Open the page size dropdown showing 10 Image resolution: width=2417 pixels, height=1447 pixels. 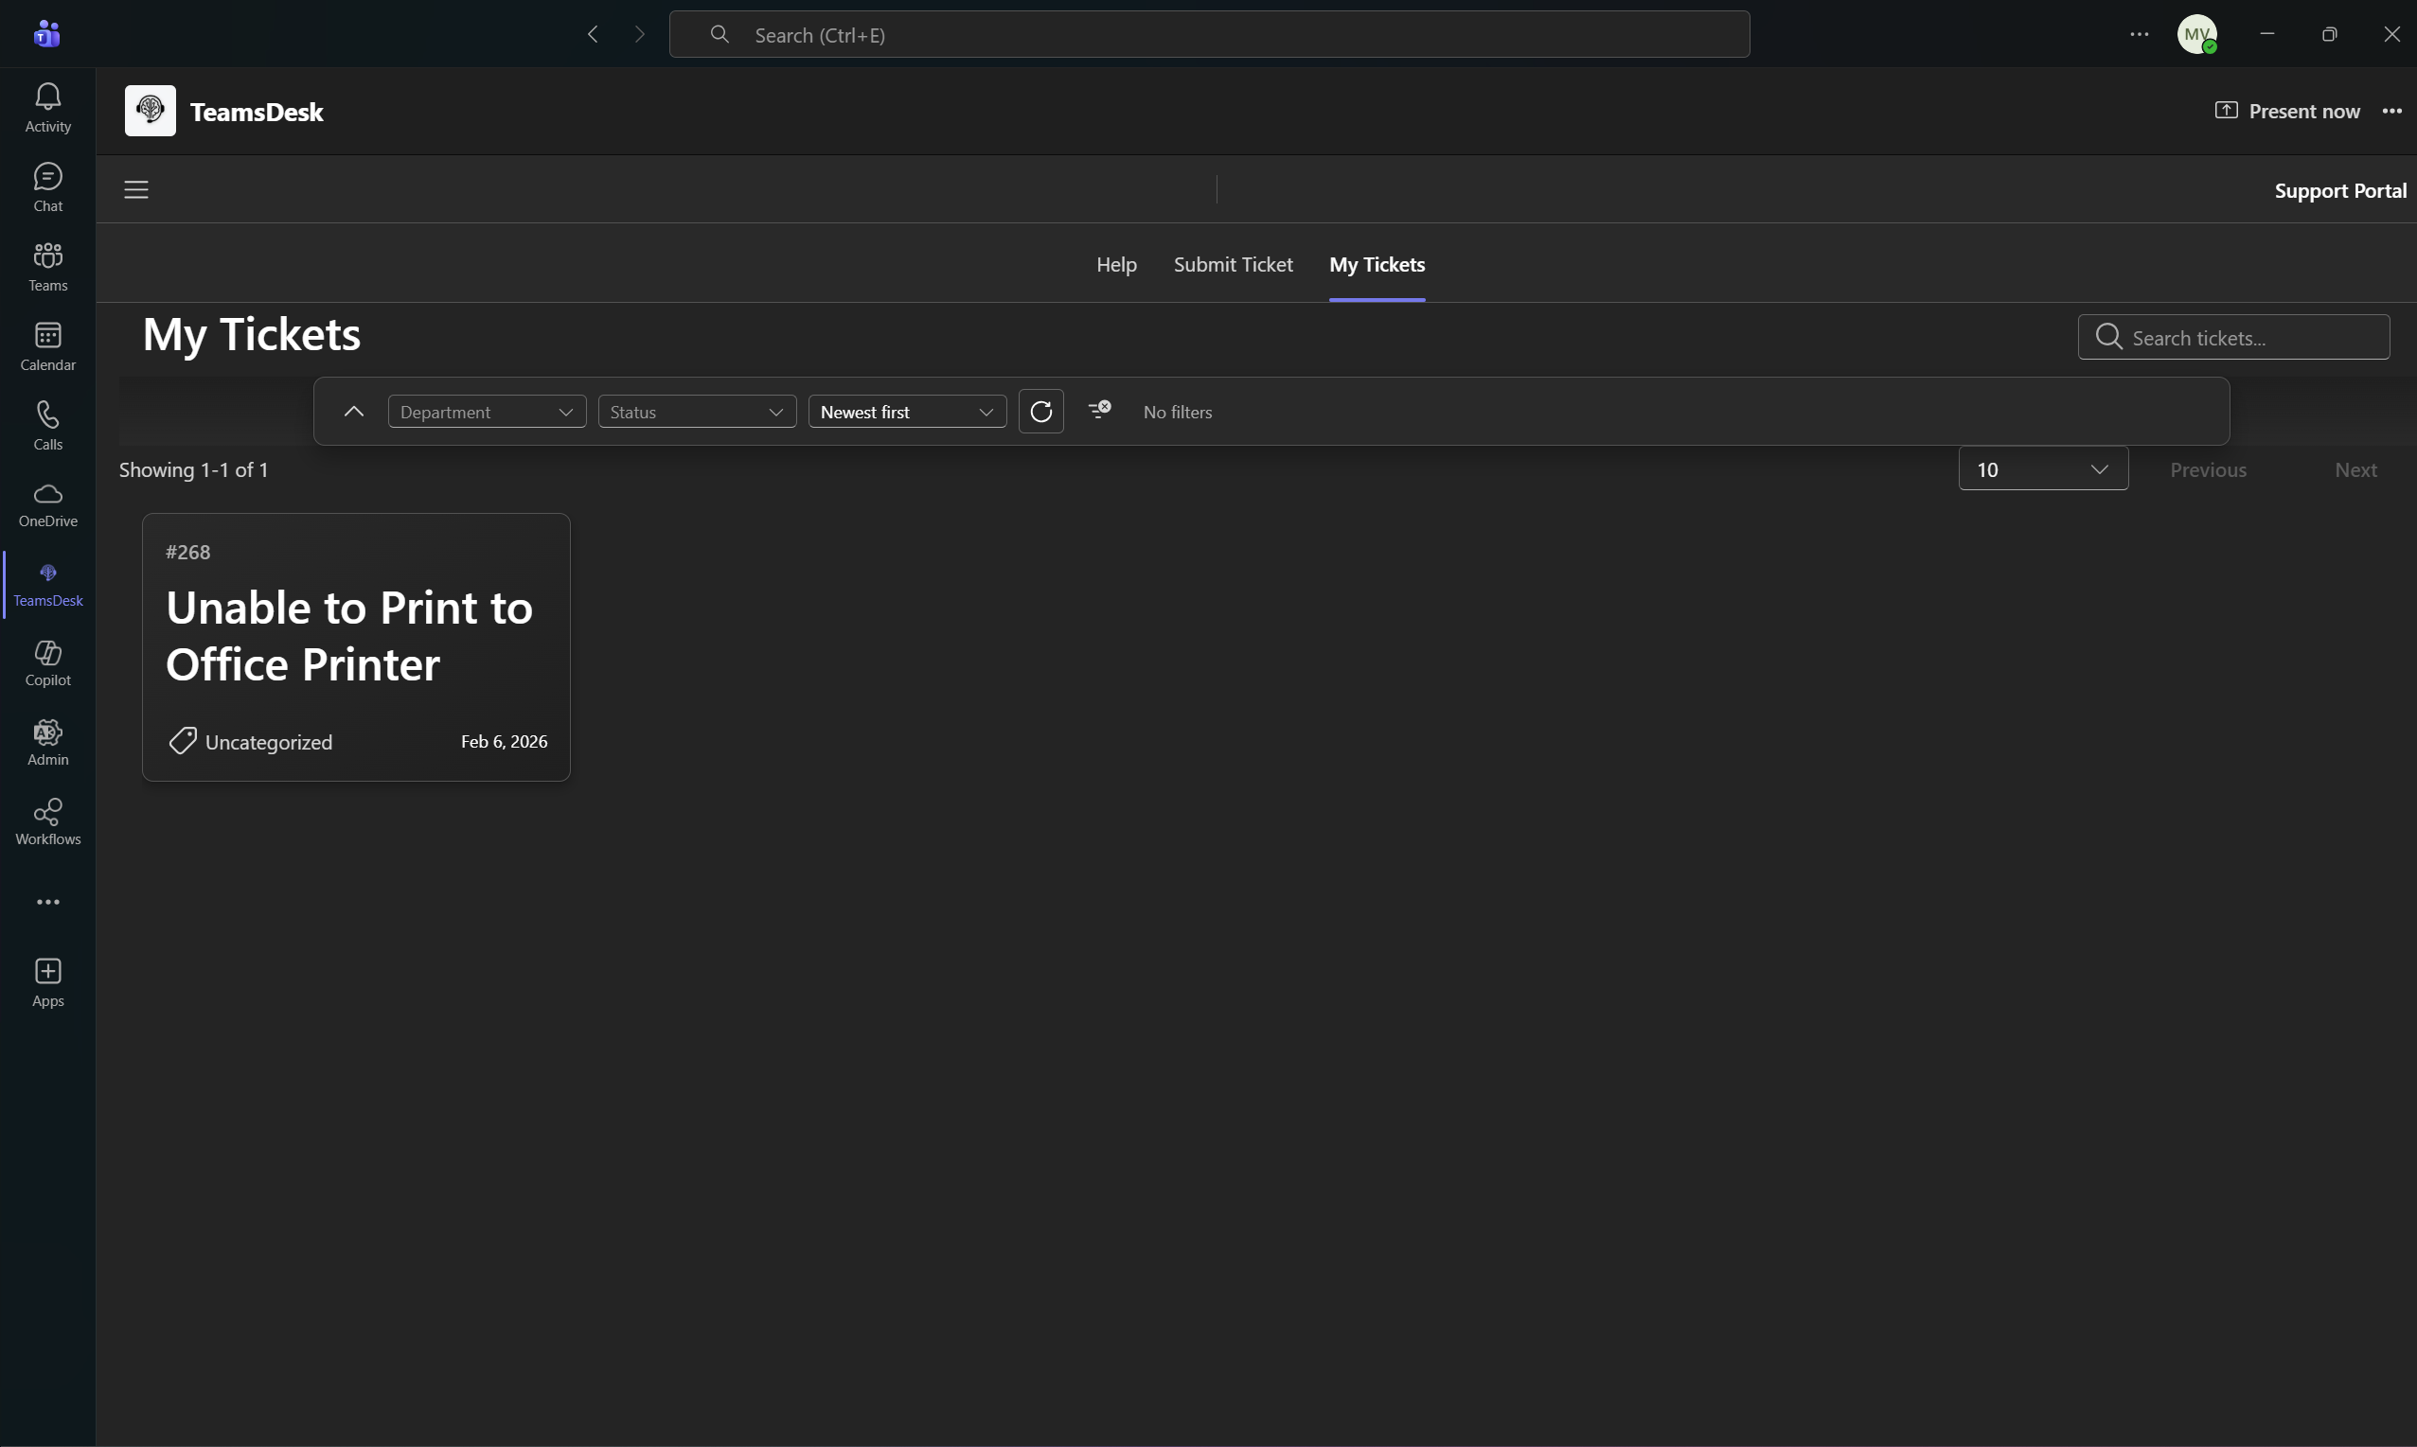pyautogui.click(x=2041, y=469)
